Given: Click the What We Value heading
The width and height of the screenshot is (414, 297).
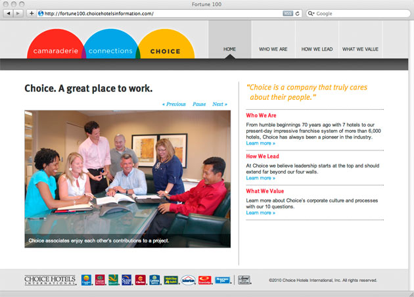Looking at the screenshot, I should point(265,191).
